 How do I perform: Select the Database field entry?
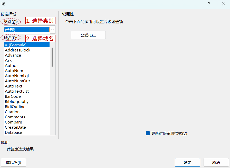[14, 132]
